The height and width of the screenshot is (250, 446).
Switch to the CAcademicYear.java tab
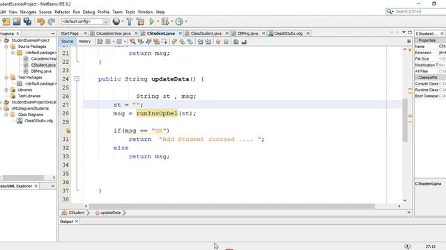113,33
